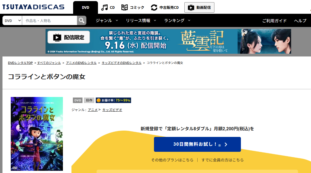311x173 pixels.
Task: Click the 9.16 (水) 配信開始 banner text
Action: (135, 45)
